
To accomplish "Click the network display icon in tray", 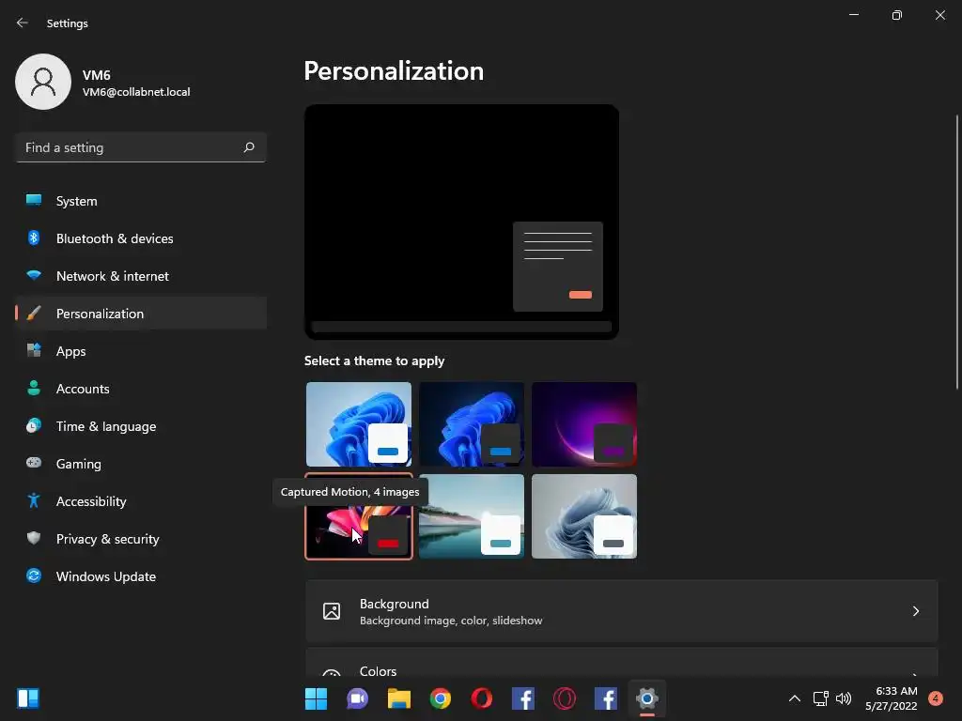I will pyautogui.click(x=820, y=698).
